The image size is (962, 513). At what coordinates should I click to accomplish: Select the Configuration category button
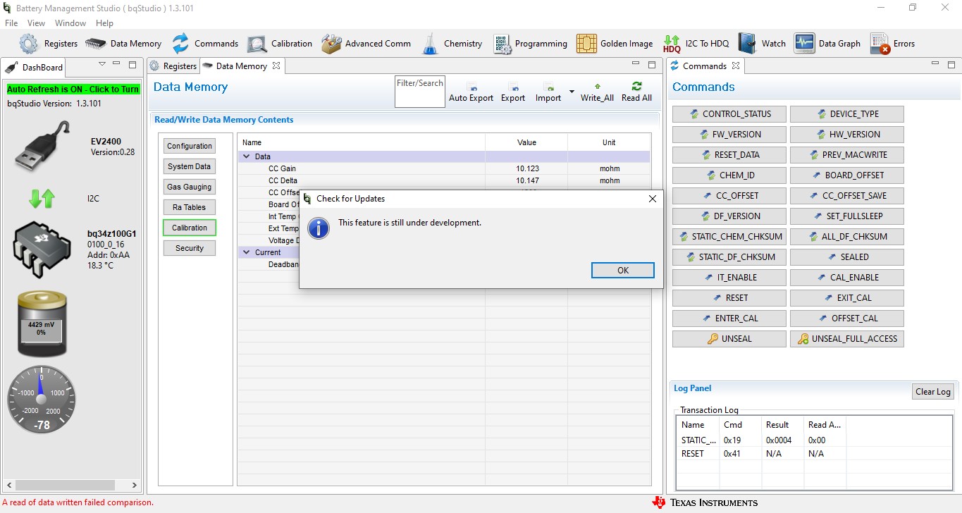point(190,146)
